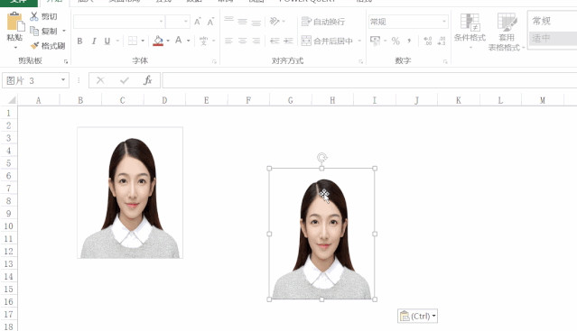This screenshot has width=577, height=331.
Task: Apply accounting number format
Action: (x=375, y=41)
